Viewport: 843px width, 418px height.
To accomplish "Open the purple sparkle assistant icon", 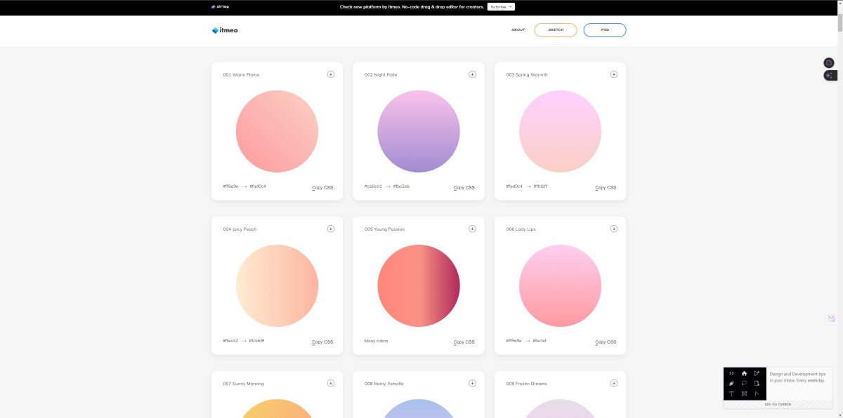I will [x=829, y=76].
